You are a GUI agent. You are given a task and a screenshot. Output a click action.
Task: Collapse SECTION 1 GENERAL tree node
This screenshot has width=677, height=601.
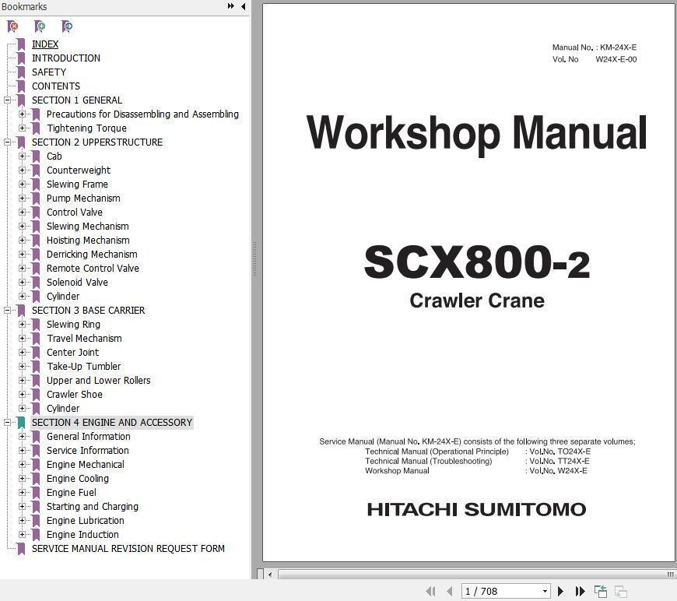(x=7, y=100)
